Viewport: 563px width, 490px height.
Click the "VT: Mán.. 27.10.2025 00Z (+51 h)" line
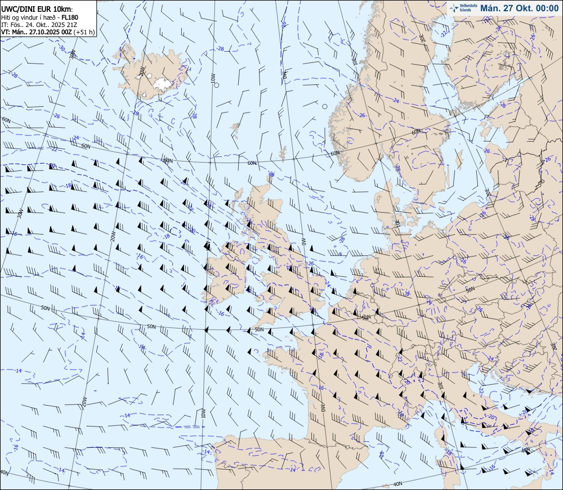coord(48,32)
